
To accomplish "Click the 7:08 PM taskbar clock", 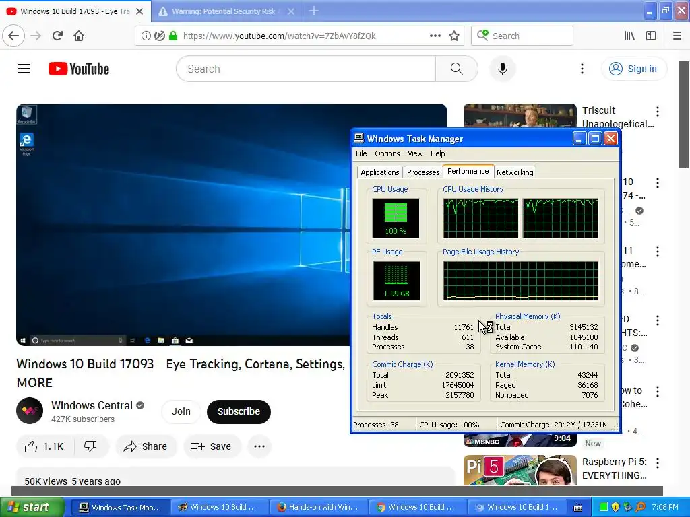I will pos(665,507).
